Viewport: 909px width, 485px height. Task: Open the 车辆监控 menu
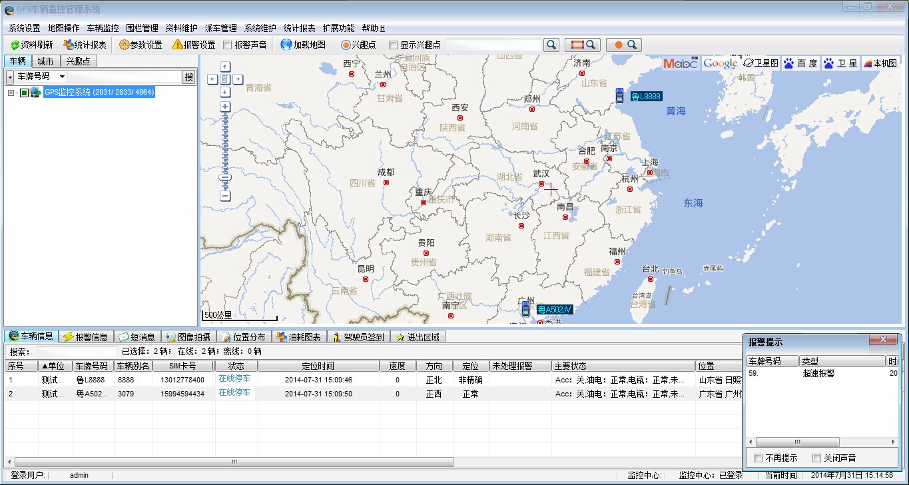coord(103,28)
